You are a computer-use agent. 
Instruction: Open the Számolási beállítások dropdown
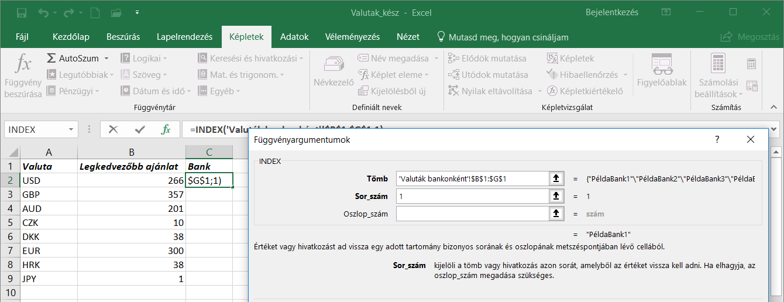pos(717,77)
